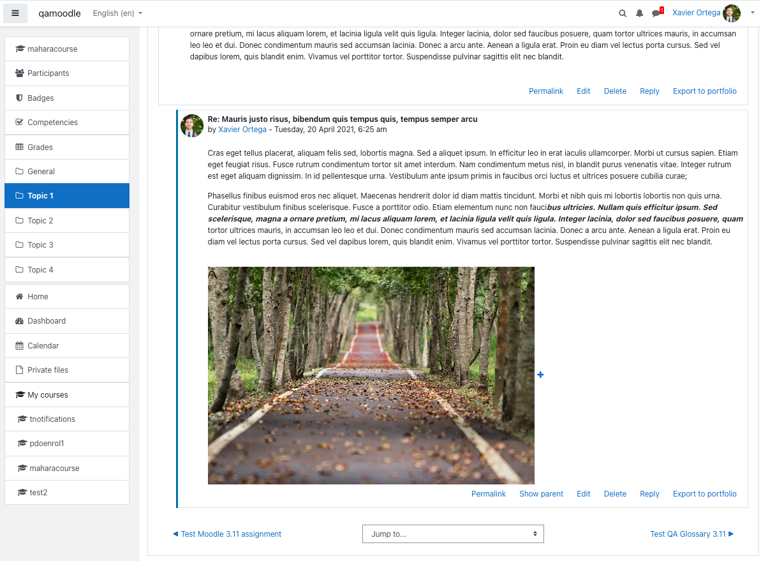Select Topic 1 in the sidebar

(x=67, y=196)
